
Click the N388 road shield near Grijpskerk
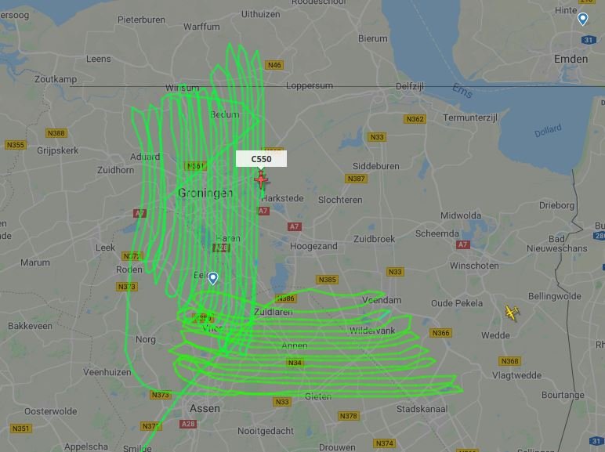click(x=56, y=133)
